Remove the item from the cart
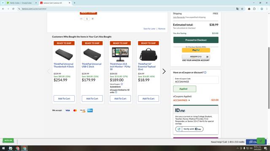 [162, 29]
